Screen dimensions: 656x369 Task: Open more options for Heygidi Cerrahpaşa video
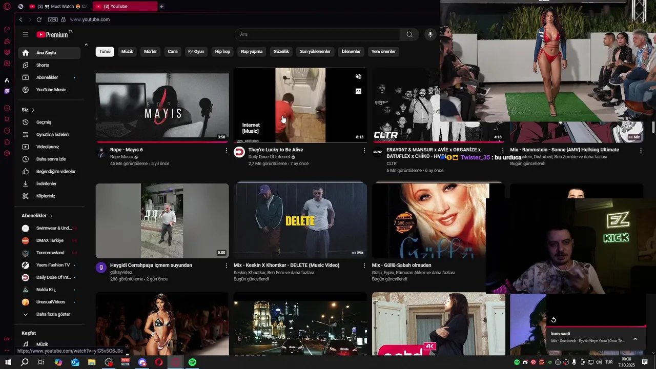[226, 265]
